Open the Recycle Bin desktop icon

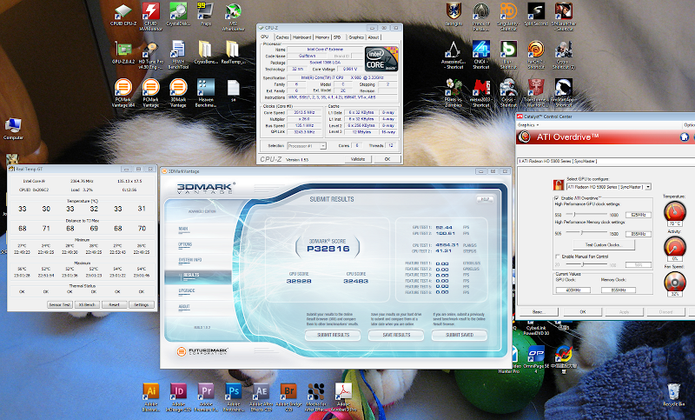673,395
